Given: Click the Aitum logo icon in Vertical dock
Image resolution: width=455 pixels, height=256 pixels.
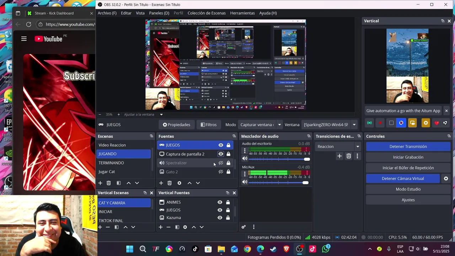Looking at the screenshot, I should pos(445,123).
